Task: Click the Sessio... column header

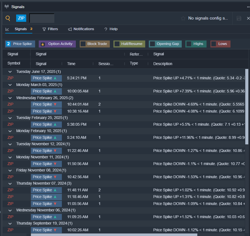Action: [106, 64]
